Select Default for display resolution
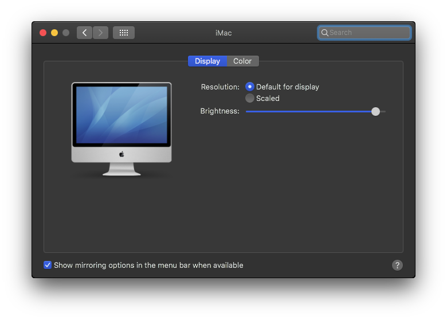 click(x=250, y=87)
